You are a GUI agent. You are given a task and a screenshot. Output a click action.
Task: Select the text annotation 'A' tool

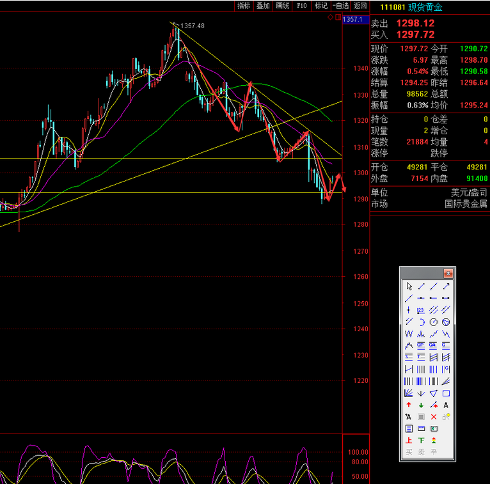coord(446,405)
